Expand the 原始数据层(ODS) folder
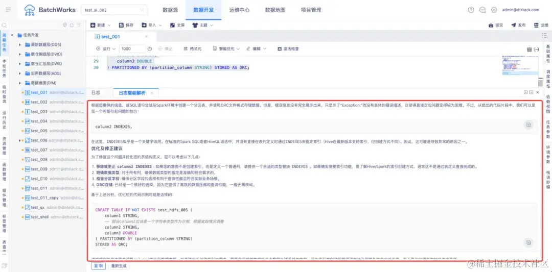552x272 pixels. coord(20,44)
